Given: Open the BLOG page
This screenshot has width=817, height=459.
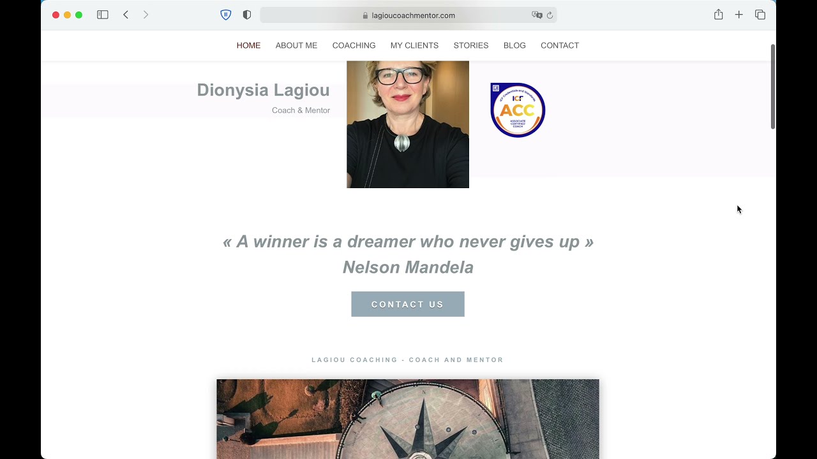Looking at the screenshot, I should click(x=514, y=45).
